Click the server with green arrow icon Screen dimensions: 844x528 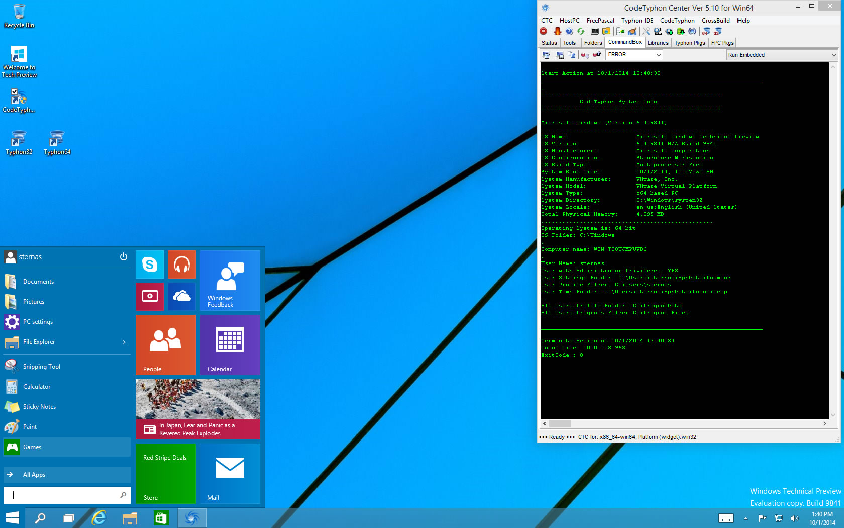(620, 31)
